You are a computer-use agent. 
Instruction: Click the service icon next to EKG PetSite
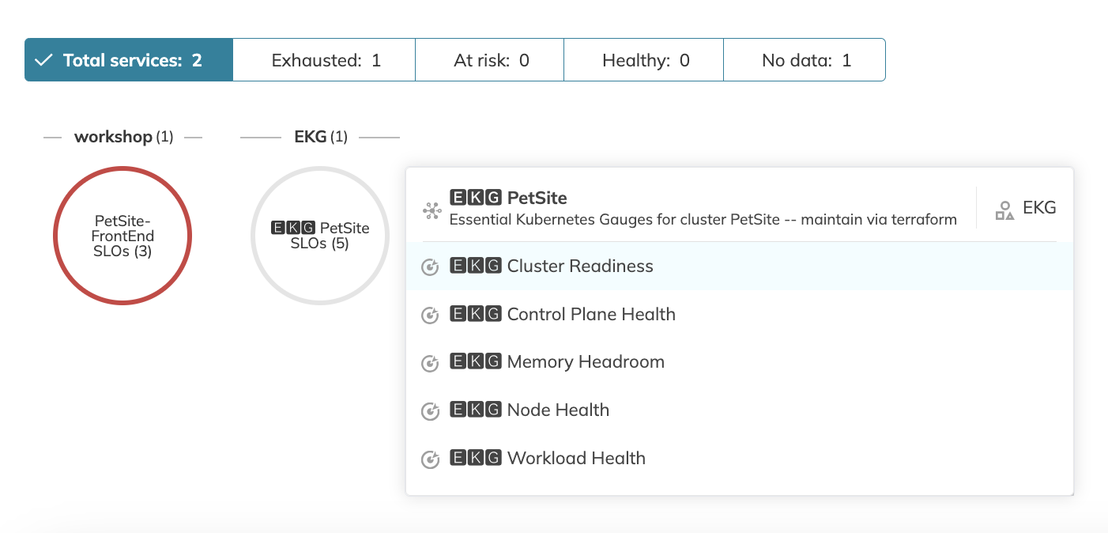point(432,210)
